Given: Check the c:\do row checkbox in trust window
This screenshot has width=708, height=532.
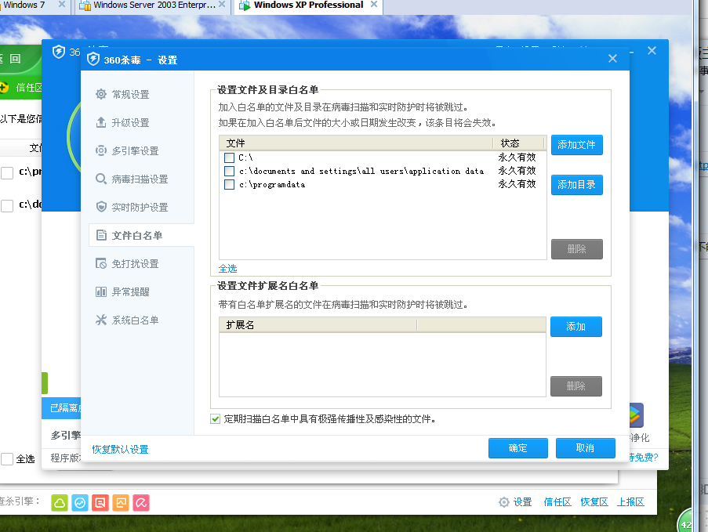Looking at the screenshot, I should point(7,206).
